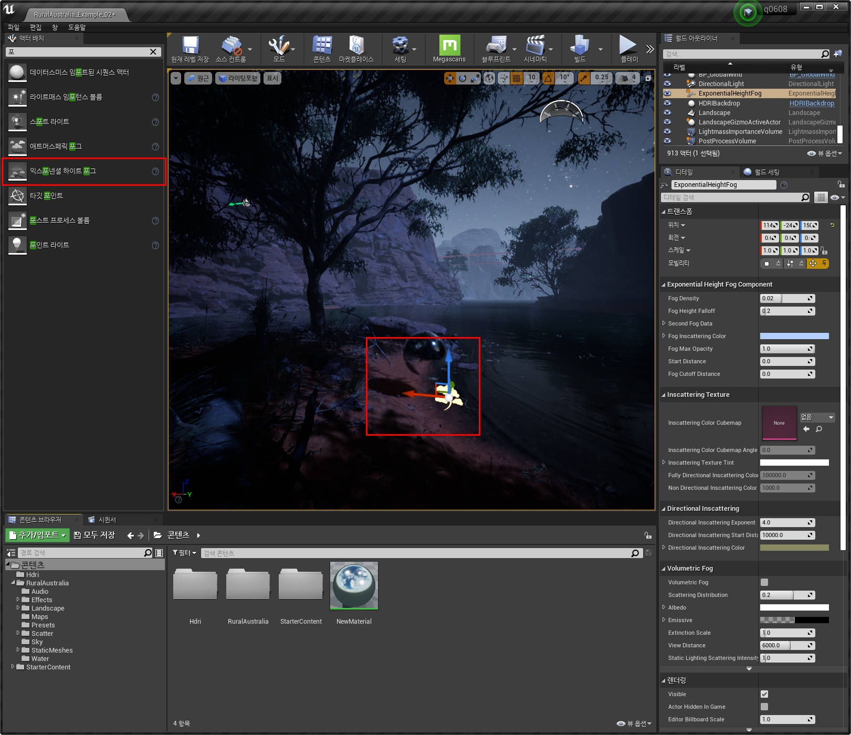The width and height of the screenshot is (851, 735).
Task: Open the Show (표시) viewport menu
Action: coord(272,78)
